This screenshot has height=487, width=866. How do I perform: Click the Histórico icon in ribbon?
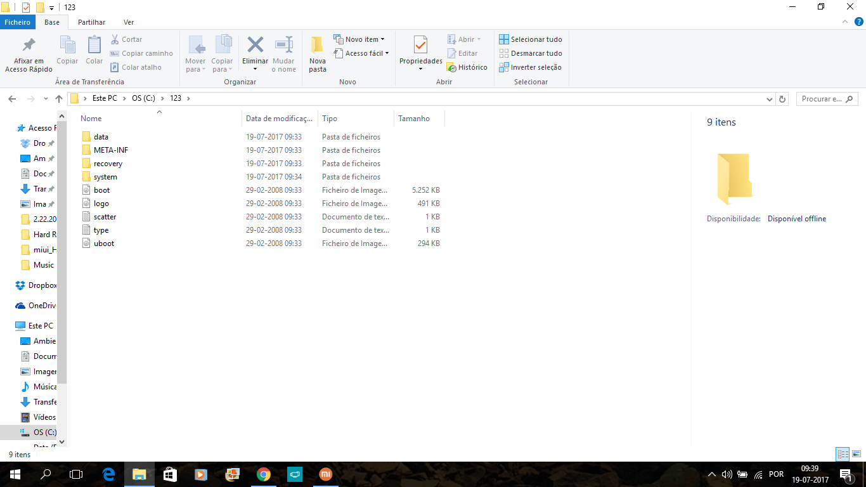click(451, 67)
